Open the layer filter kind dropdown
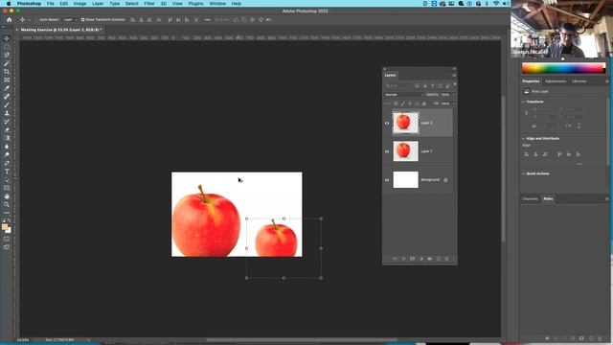This screenshot has height=345, width=613. [x=397, y=85]
